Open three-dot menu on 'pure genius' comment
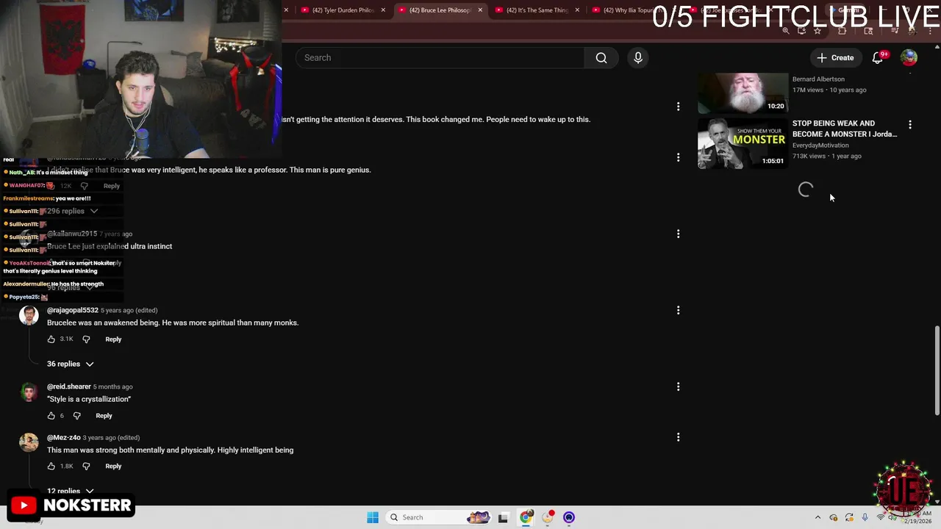This screenshot has height=529, width=941. point(678,157)
